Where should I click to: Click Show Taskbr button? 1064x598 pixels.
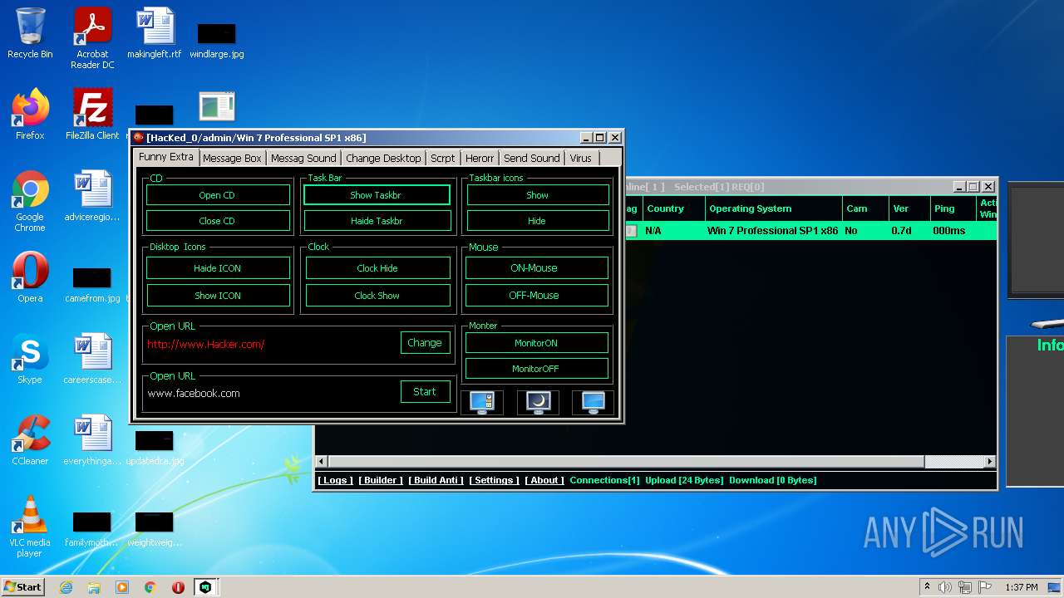pos(377,195)
